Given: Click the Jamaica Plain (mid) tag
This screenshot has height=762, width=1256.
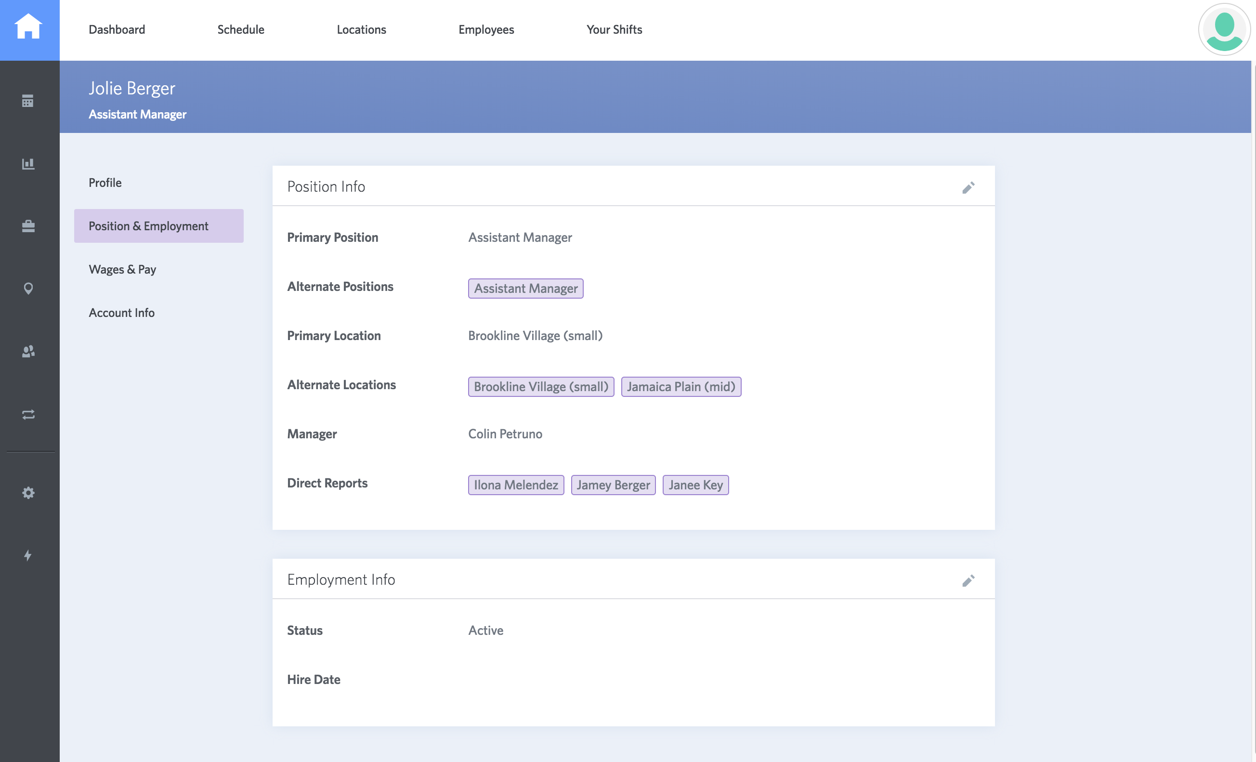Looking at the screenshot, I should pos(680,387).
